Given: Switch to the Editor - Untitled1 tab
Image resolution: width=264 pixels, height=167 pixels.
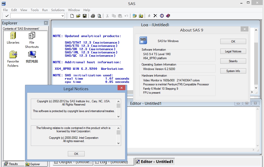Looking at the screenshot, I should 155,161.
